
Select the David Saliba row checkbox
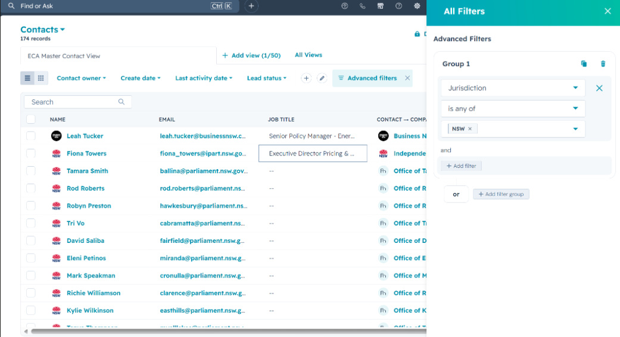31,240
